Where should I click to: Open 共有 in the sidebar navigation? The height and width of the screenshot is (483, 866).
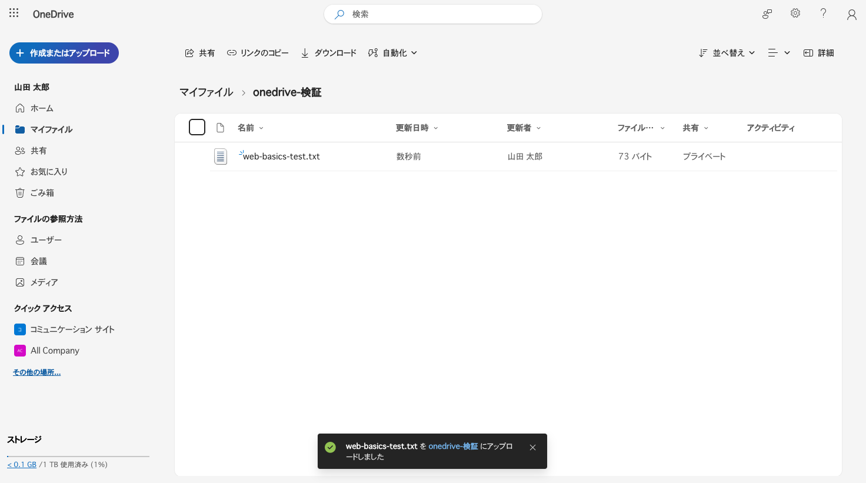pos(38,151)
